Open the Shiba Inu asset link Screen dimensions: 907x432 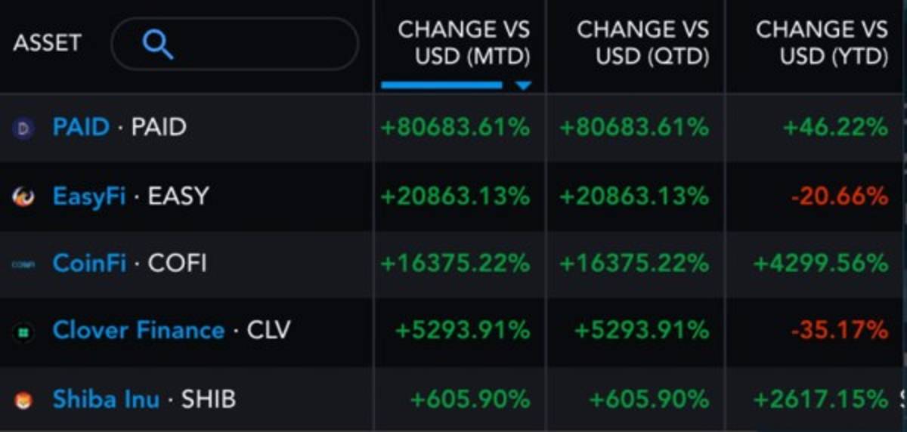point(106,398)
